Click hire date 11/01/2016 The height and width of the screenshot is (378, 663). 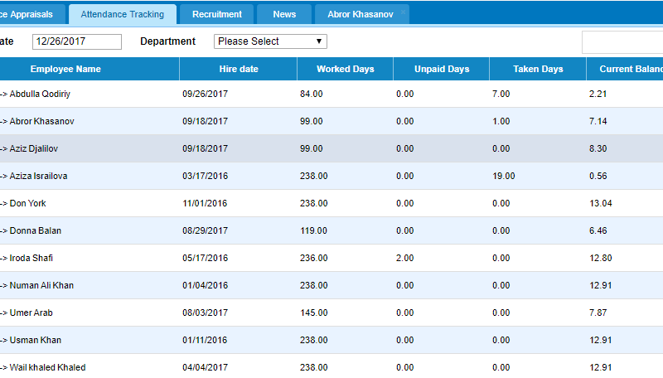[205, 203]
